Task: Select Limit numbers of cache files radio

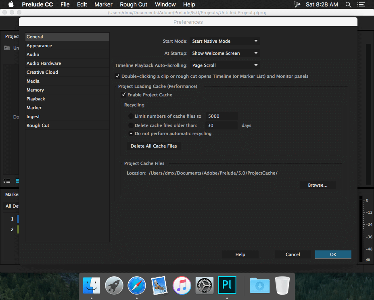Action: [x=131, y=116]
